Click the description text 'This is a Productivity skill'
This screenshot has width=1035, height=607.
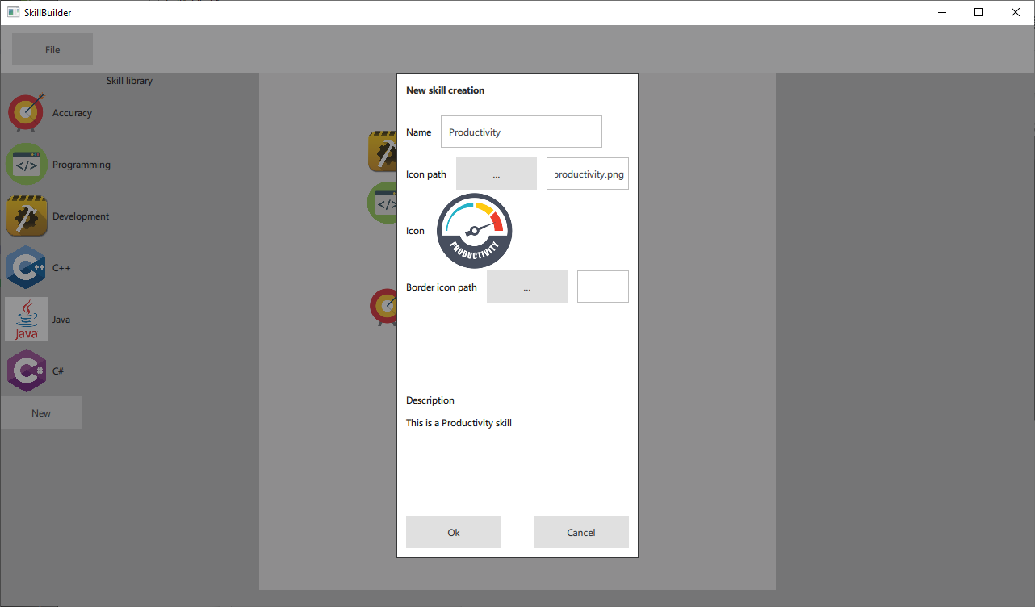click(x=459, y=423)
